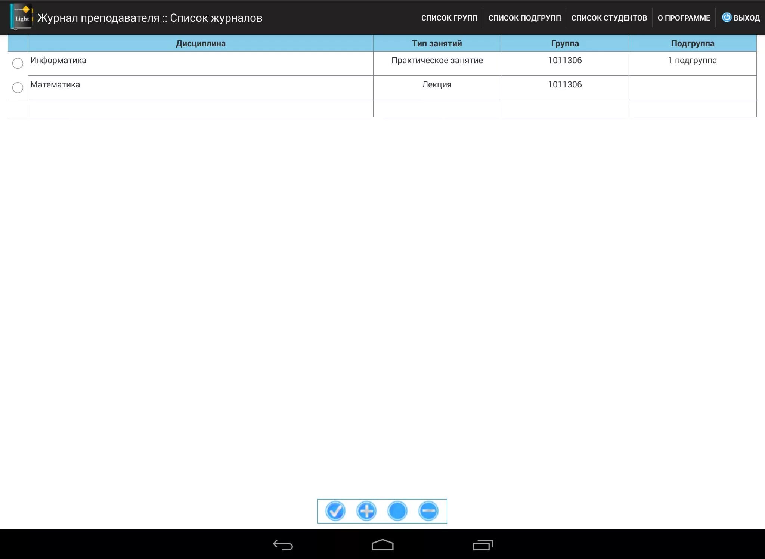Open the Список подгрупп menu item
Image resolution: width=765 pixels, height=559 pixels.
click(x=524, y=18)
